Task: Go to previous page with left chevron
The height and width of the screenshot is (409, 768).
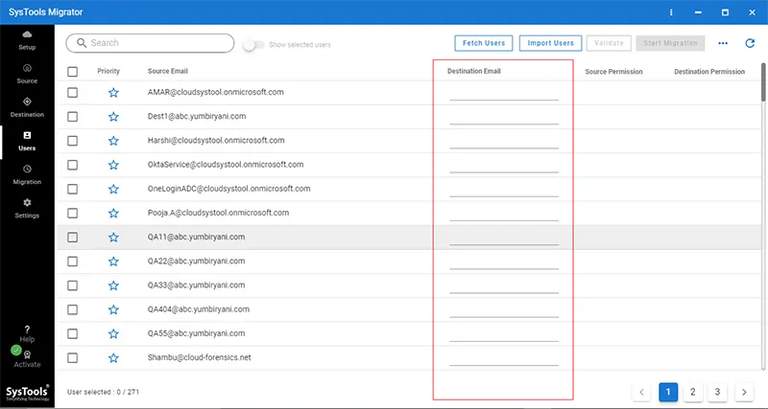Action: tap(641, 392)
